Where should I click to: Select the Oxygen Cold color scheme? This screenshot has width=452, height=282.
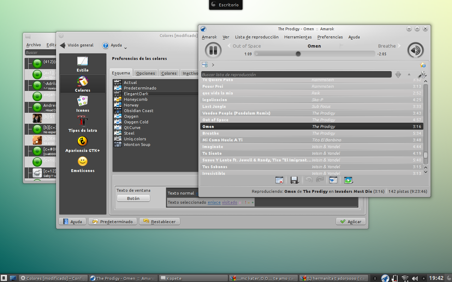[156, 122]
